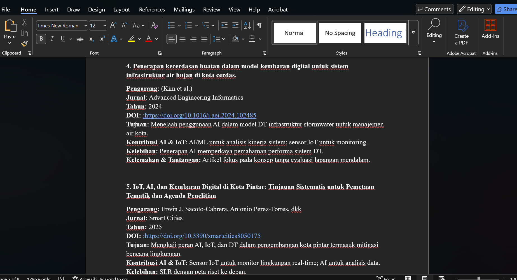The height and width of the screenshot is (280, 517).
Task: Toggle Bold formatting
Action: (x=41, y=39)
